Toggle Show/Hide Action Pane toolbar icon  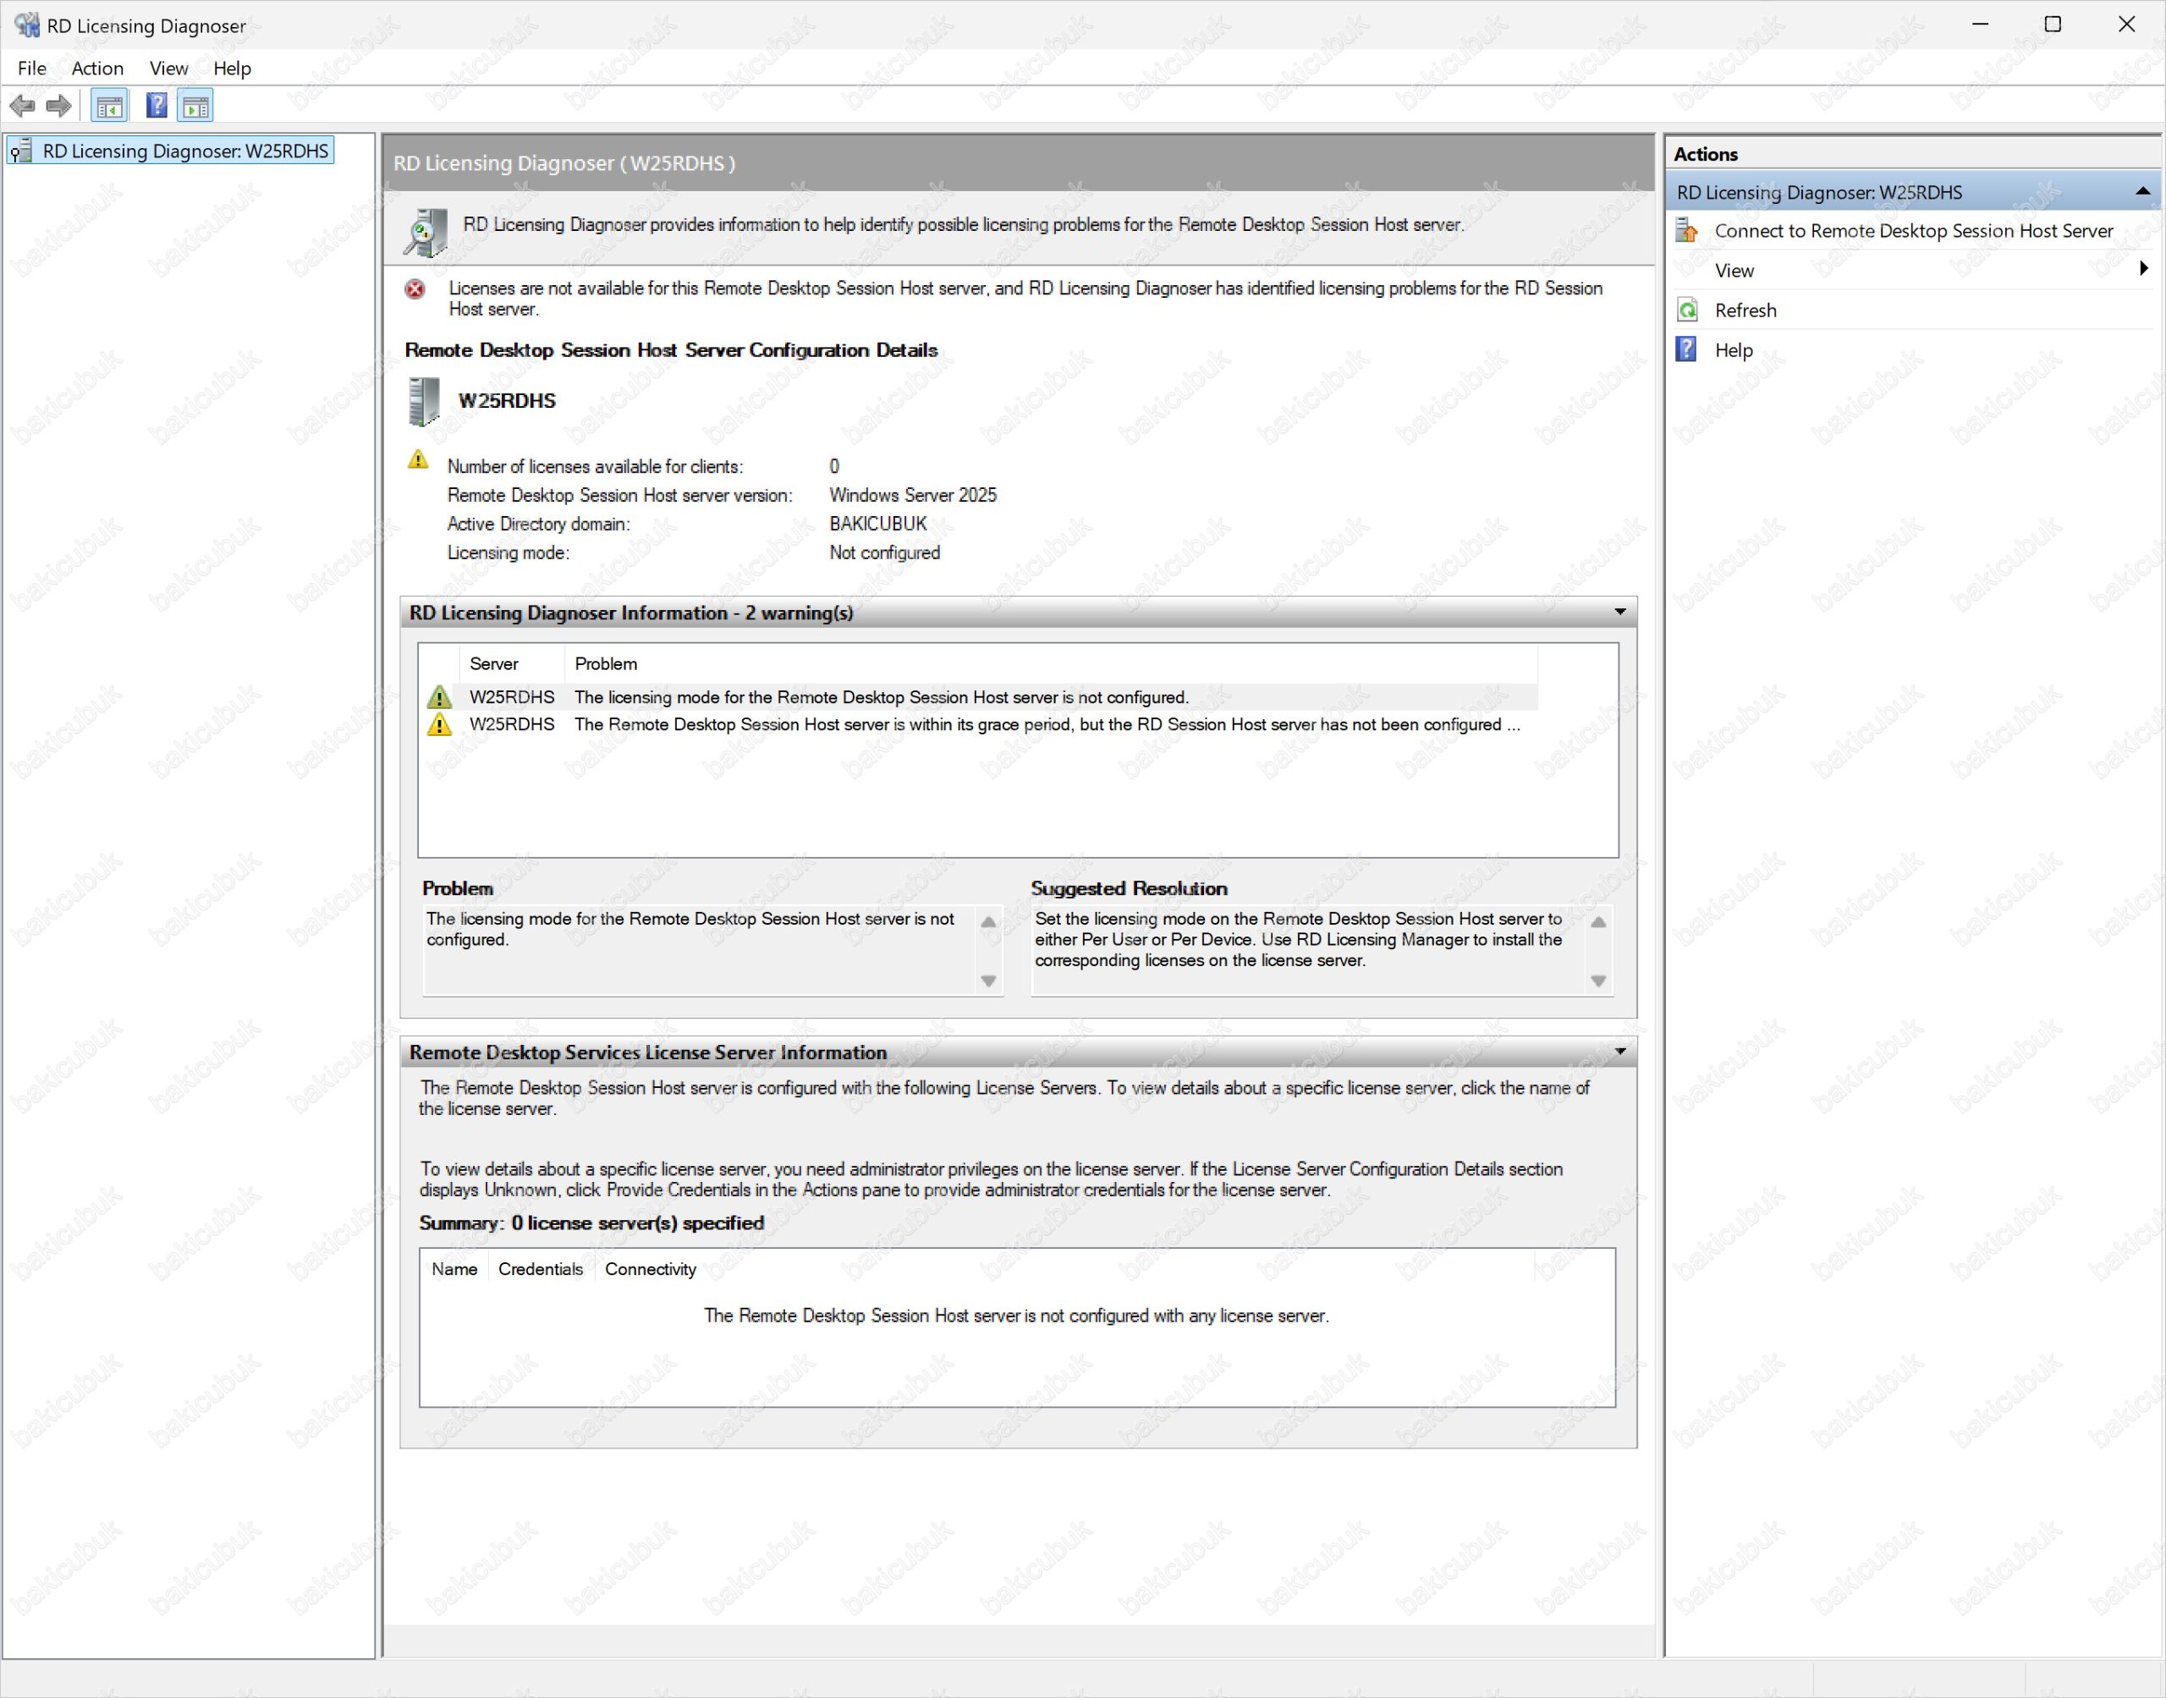point(195,106)
